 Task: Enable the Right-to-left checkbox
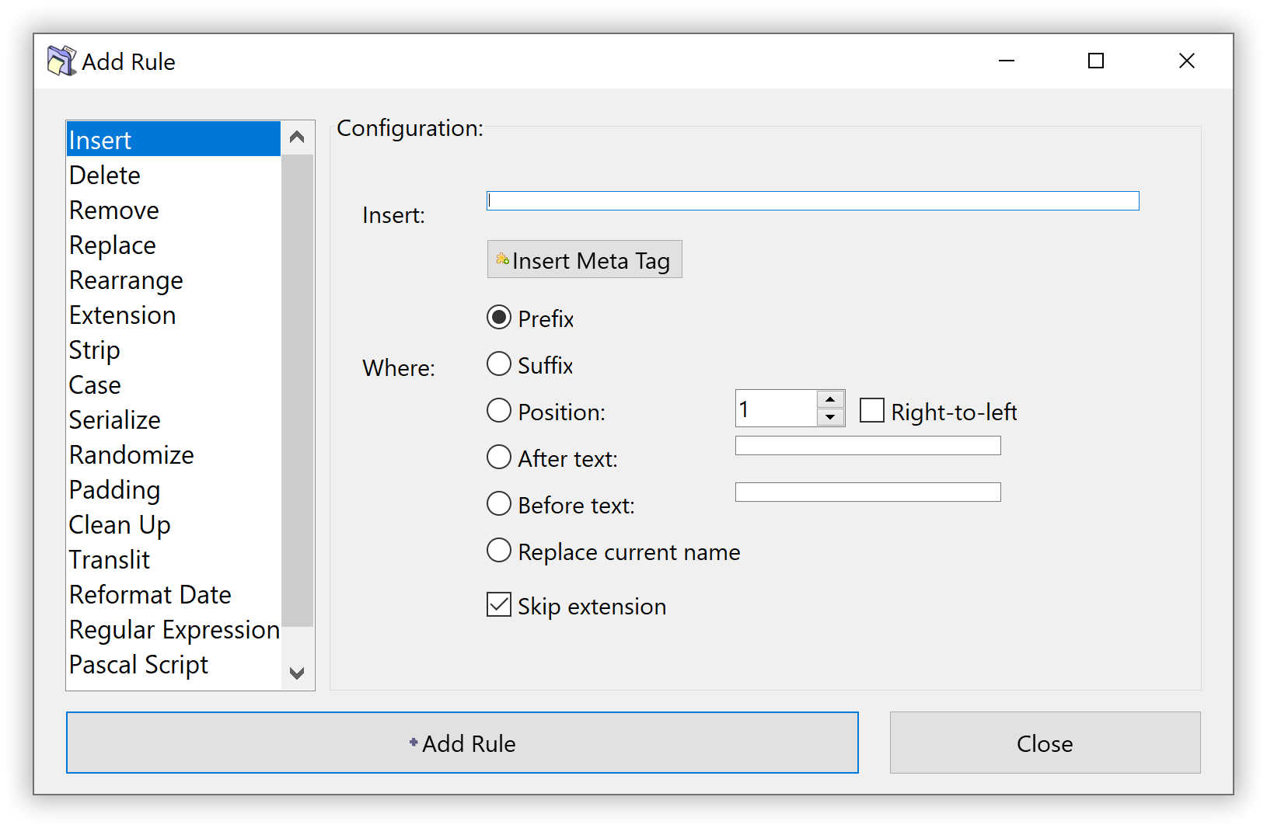[x=872, y=411]
